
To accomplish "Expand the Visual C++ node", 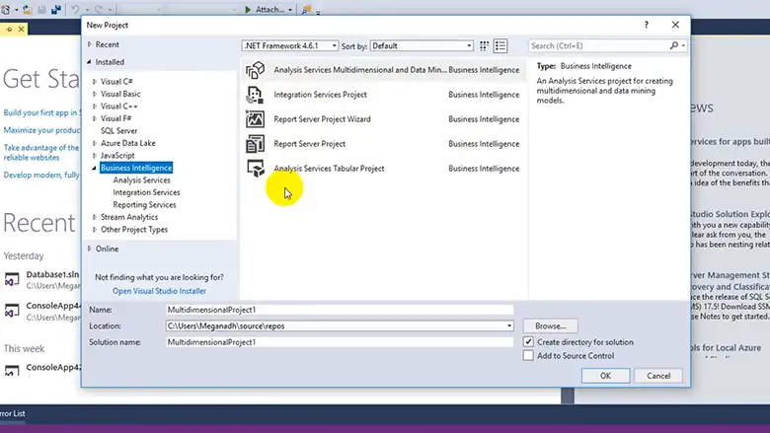I will 95,106.
